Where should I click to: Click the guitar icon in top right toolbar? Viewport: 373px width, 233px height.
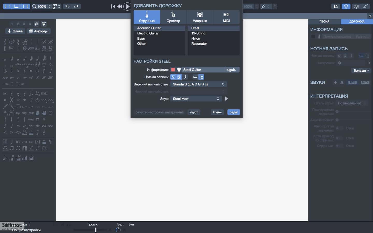[365, 6]
